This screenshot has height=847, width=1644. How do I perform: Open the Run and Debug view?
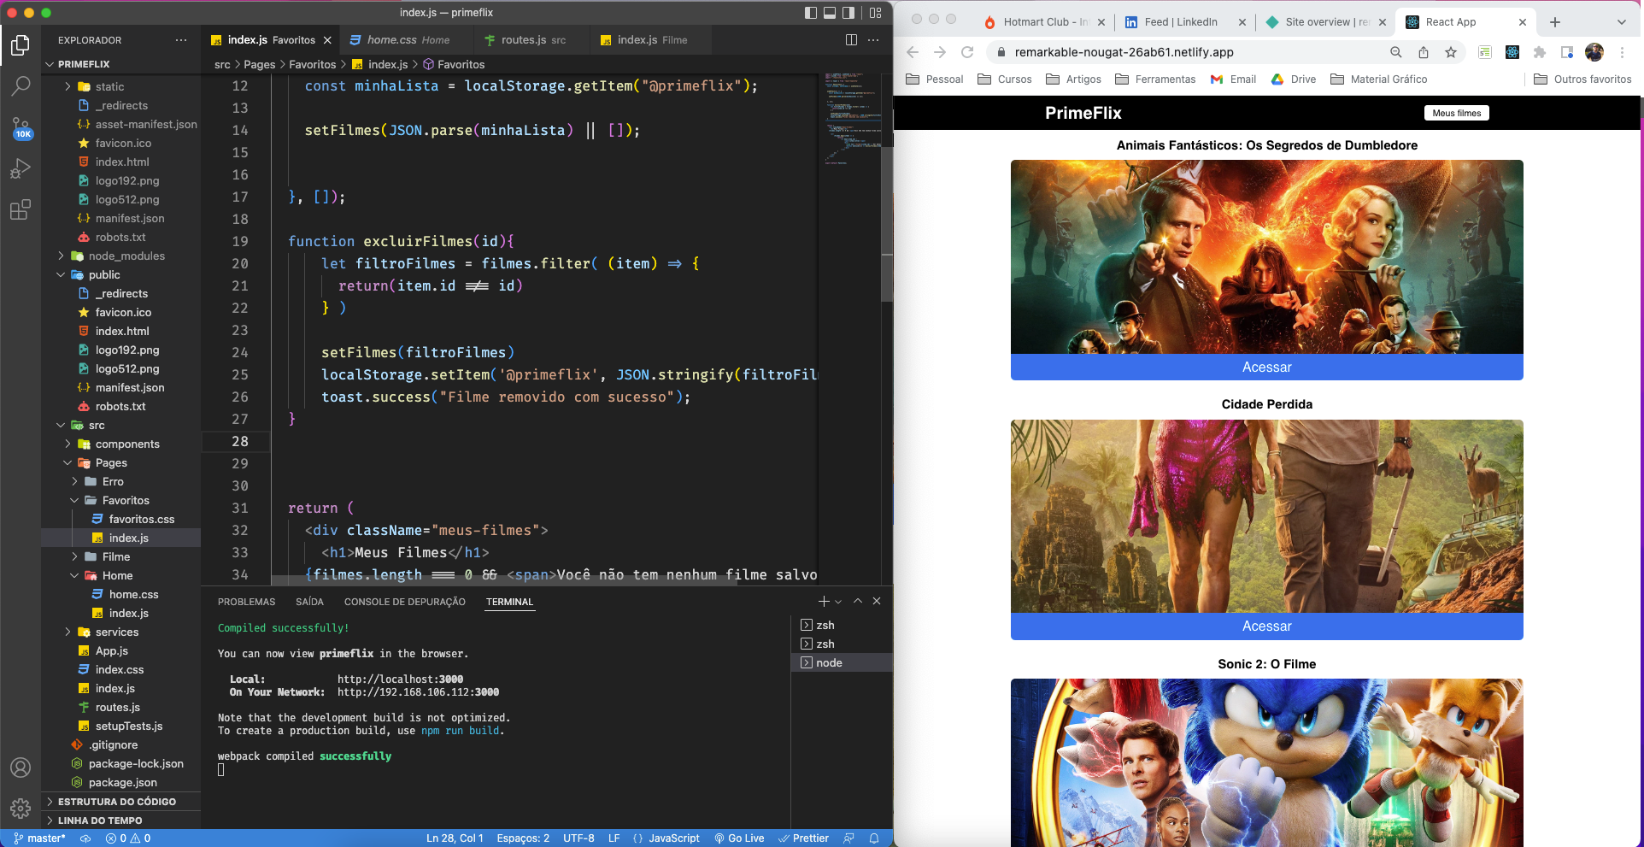point(21,168)
